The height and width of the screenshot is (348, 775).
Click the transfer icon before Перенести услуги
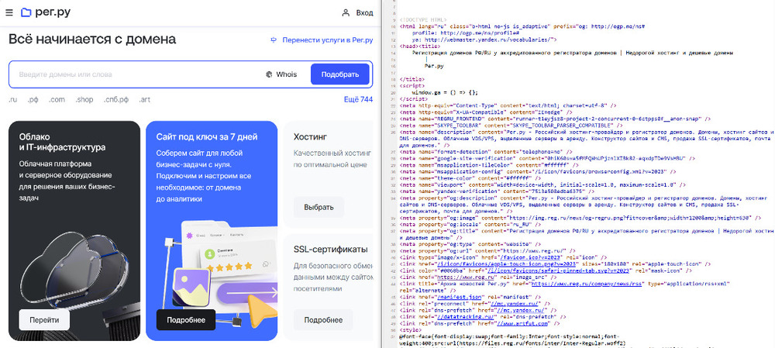274,40
